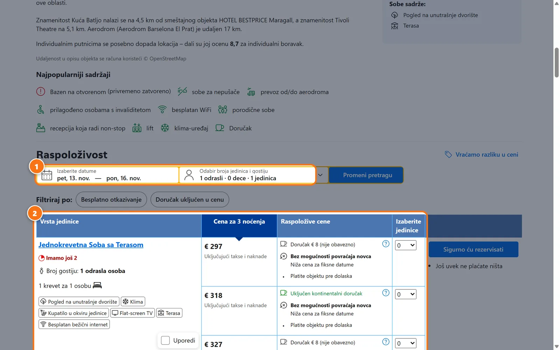This screenshot has width=560, height=350.
Task: Open Jednokrevetna Soba sa Terasom link
Action: tap(91, 245)
